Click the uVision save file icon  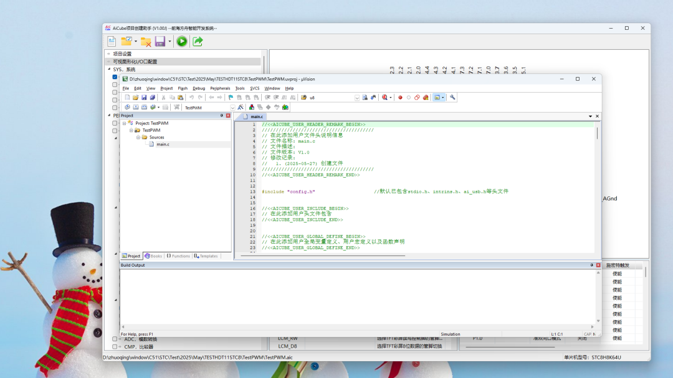(x=144, y=98)
